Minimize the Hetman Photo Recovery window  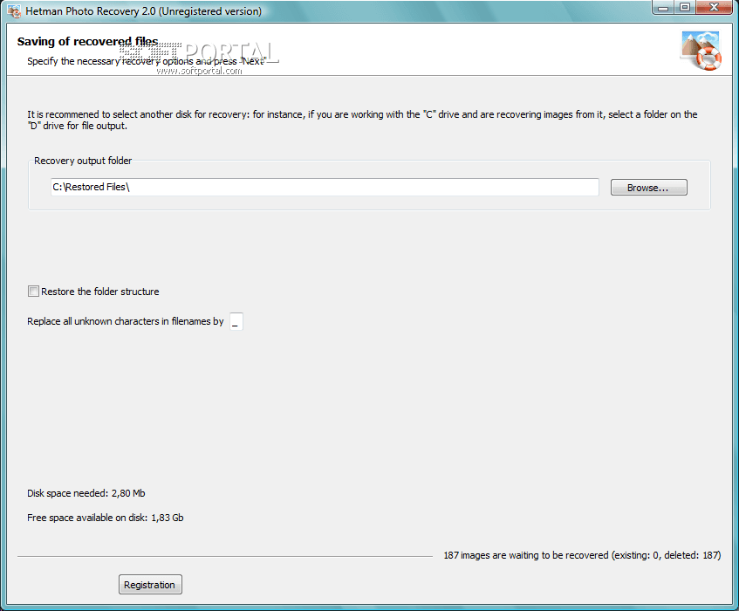coord(663,8)
